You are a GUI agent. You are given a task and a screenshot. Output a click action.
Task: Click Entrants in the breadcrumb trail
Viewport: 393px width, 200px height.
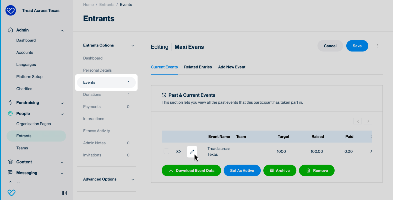pyautogui.click(x=107, y=5)
